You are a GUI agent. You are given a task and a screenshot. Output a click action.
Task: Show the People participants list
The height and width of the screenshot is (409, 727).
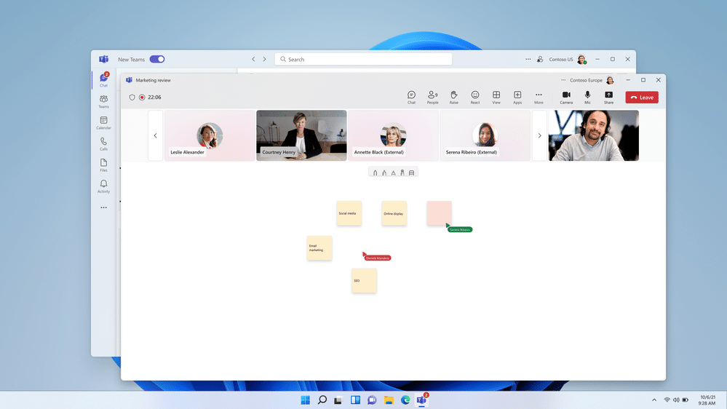click(x=432, y=98)
